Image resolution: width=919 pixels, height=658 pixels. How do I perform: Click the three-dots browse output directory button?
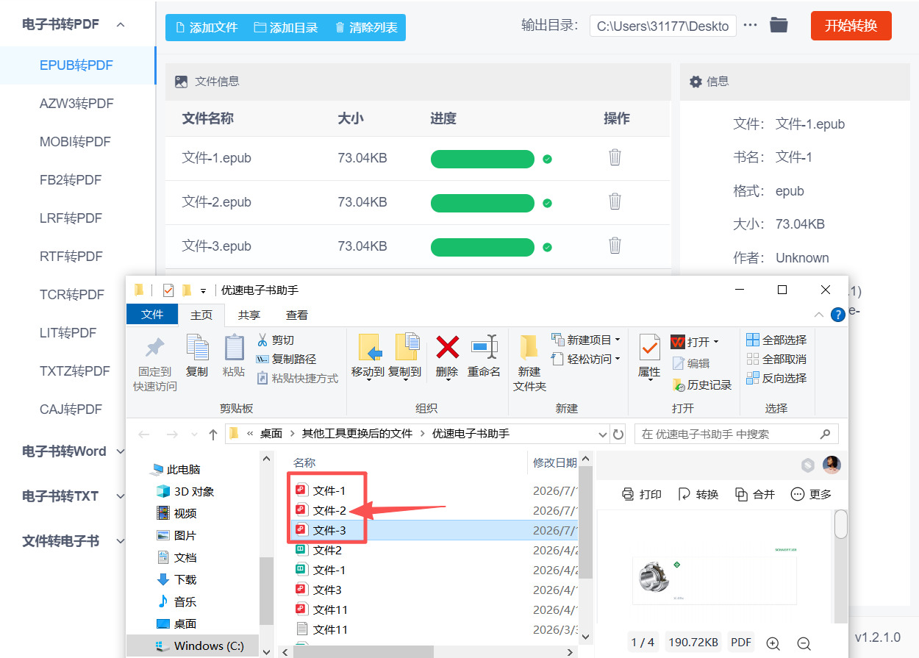750,26
